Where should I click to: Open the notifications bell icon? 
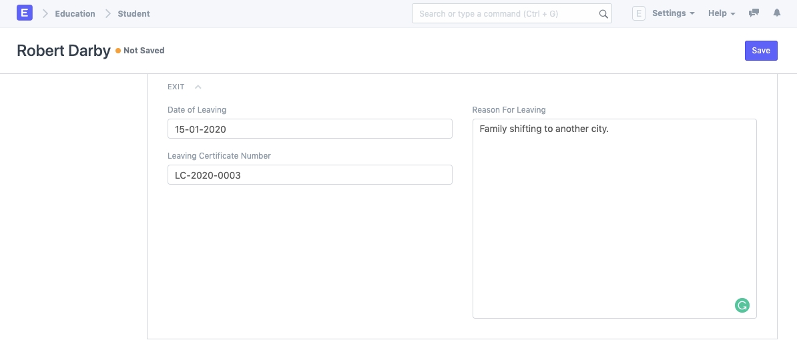coord(776,13)
